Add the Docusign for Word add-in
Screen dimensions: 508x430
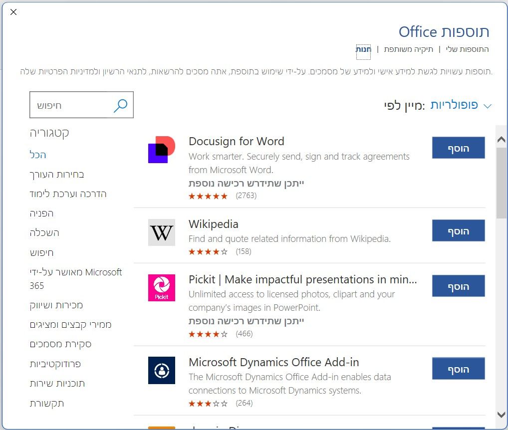pos(459,148)
